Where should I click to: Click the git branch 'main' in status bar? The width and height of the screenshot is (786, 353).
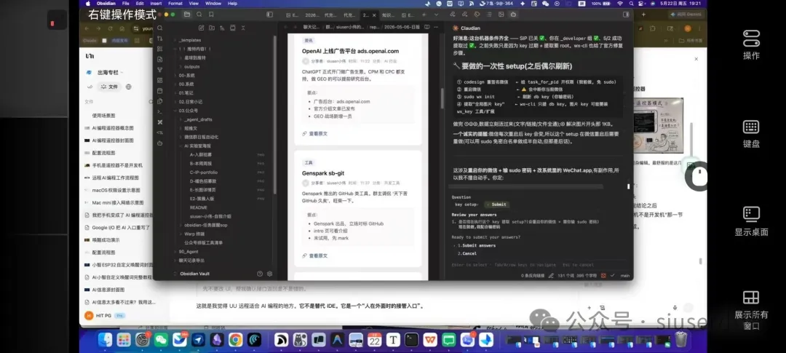624,275
